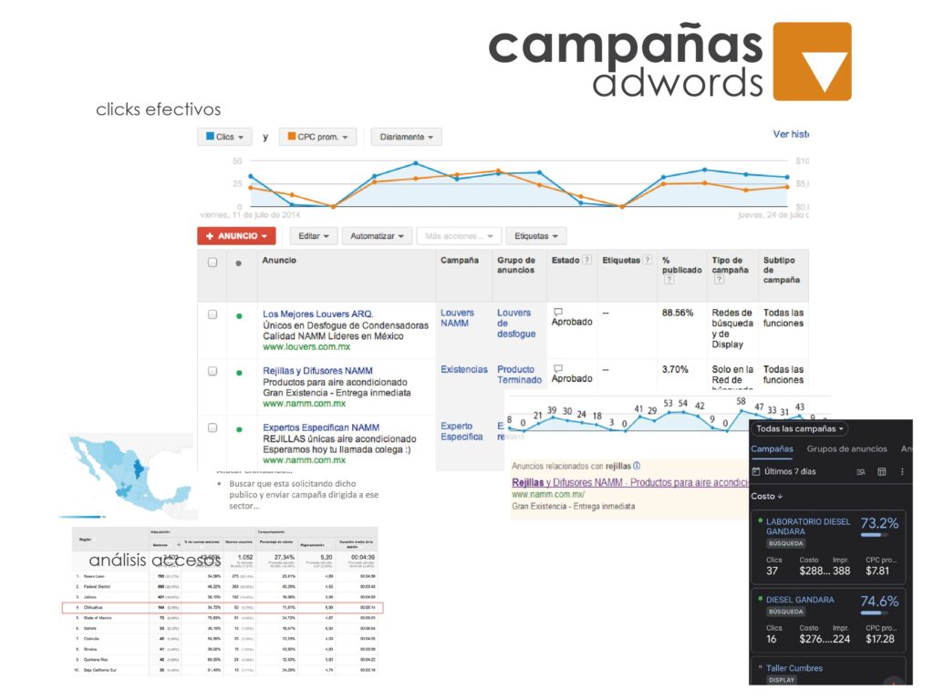Screen dimensions: 934x700
Task: Click speech bubble icon in Louvers NAMM row
Action: pos(558,312)
